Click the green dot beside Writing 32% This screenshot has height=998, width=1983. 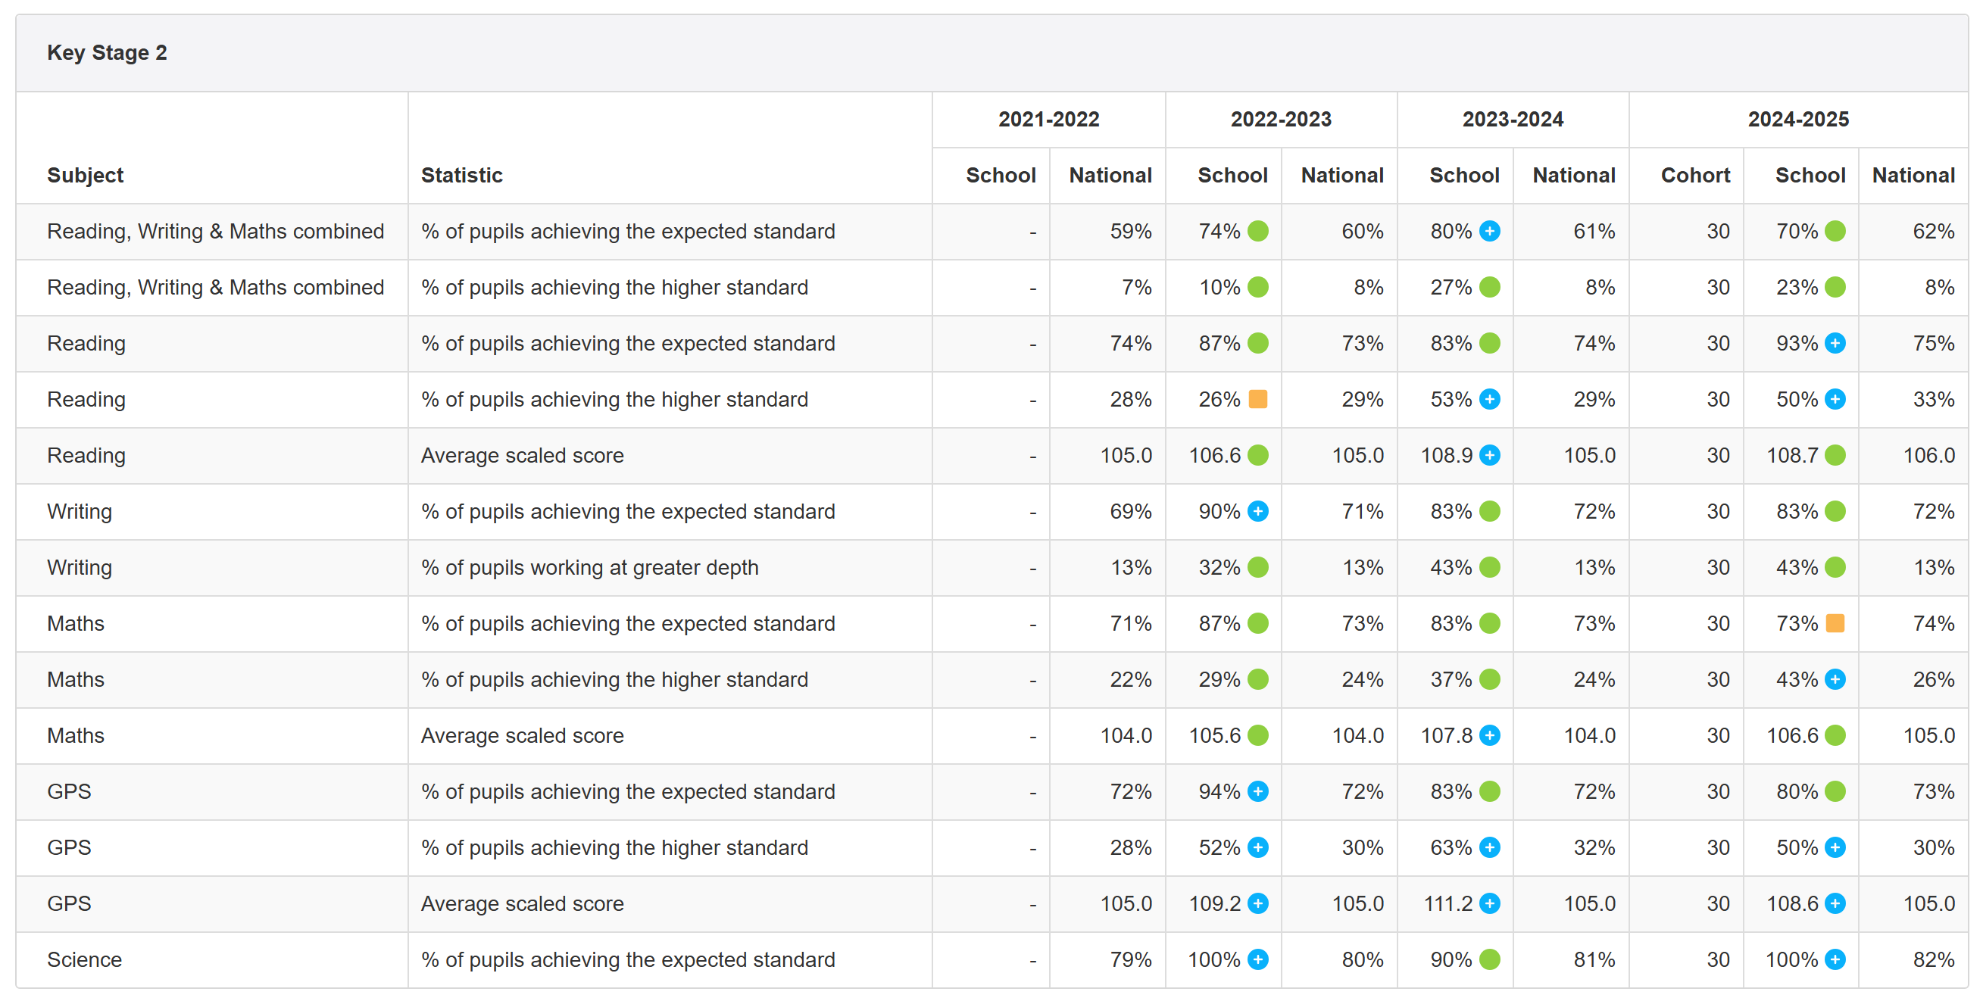tap(1257, 567)
